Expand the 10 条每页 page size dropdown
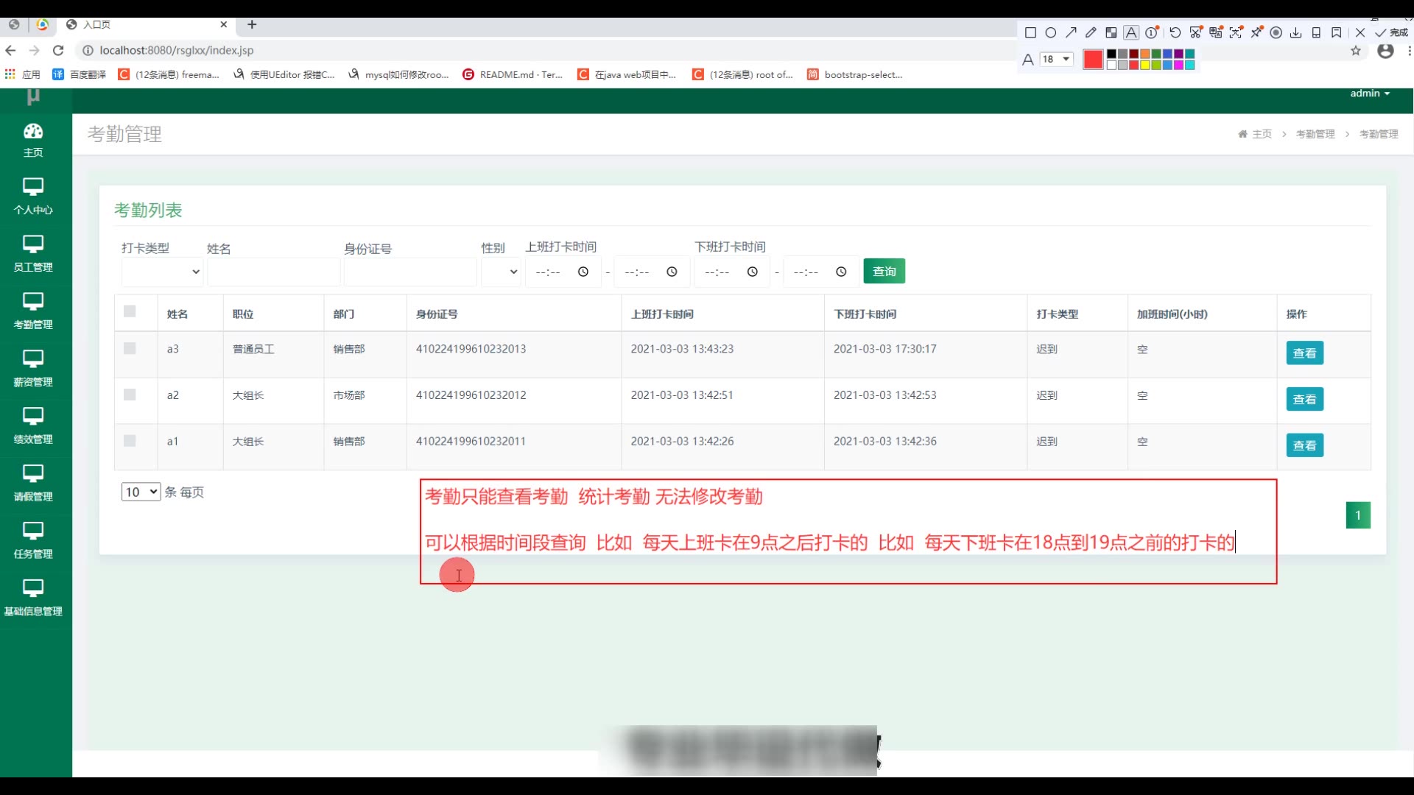The width and height of the screenshot is (1414, 795). coord(141,492)
